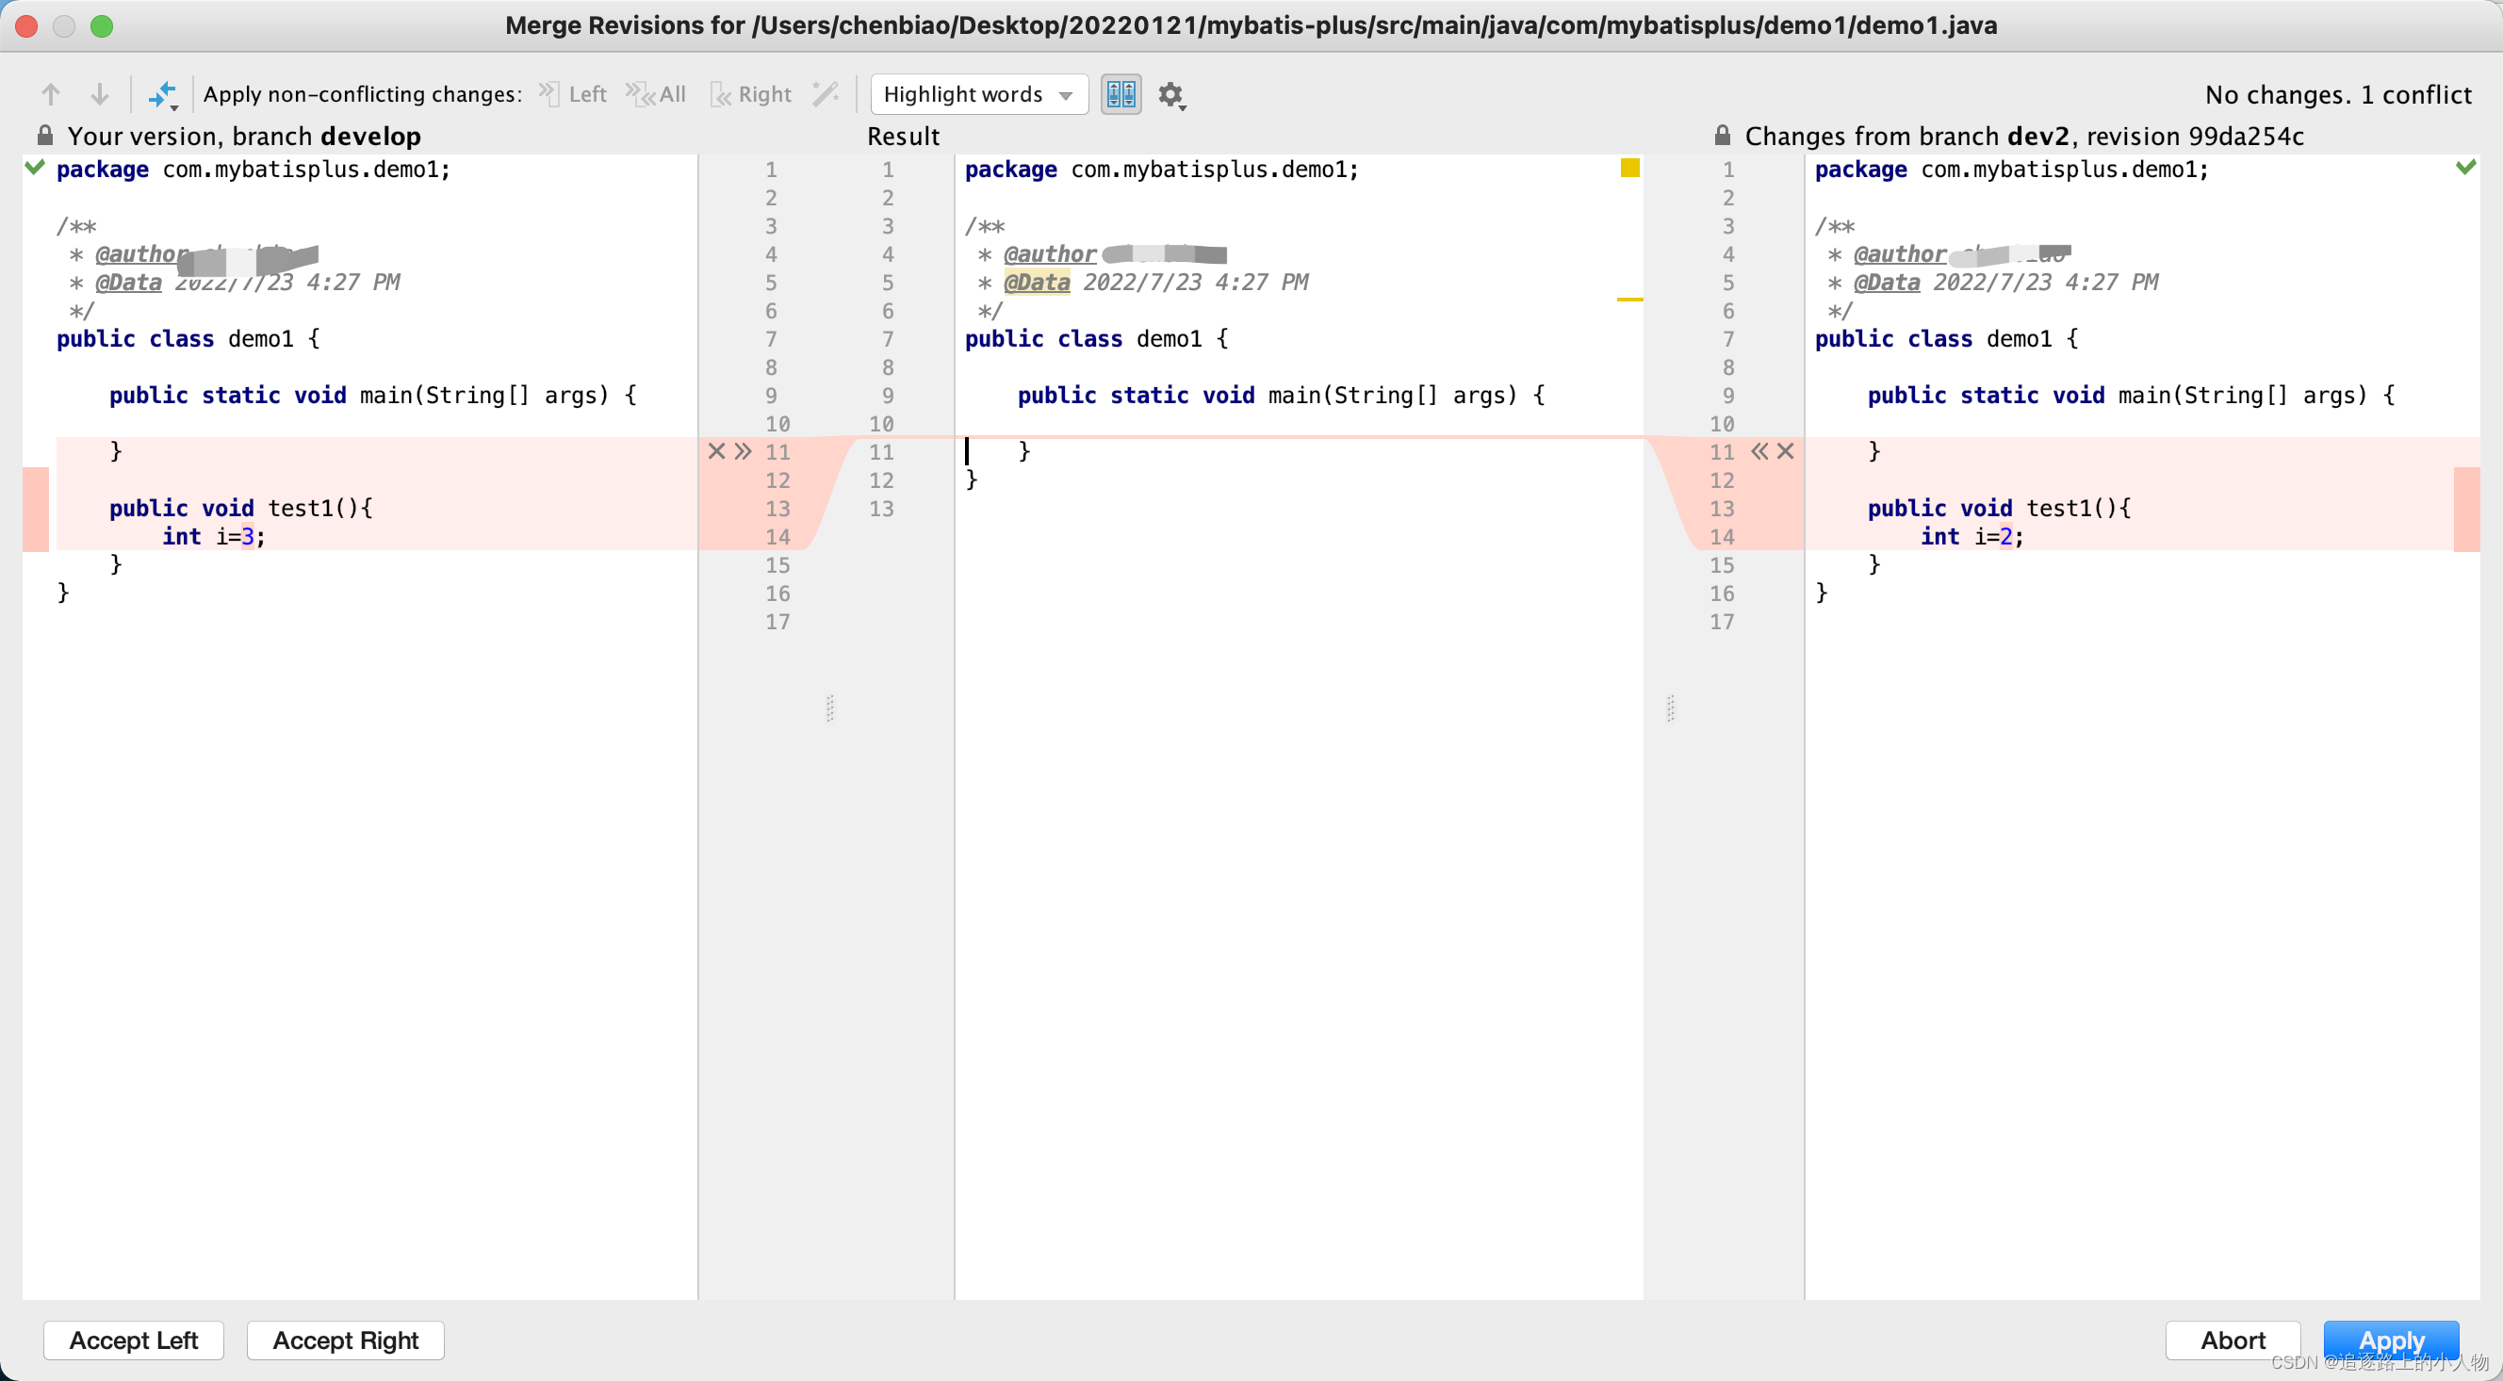
Task: Open the diff settings gear icon
Action: click(x=1170, y=94)
